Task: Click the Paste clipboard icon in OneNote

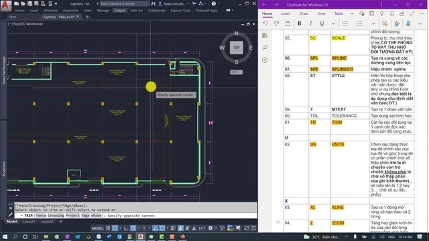Action: point(288,23)
